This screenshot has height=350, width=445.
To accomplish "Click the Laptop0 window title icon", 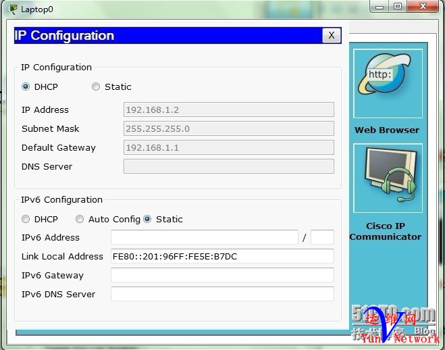I will 13,9.
